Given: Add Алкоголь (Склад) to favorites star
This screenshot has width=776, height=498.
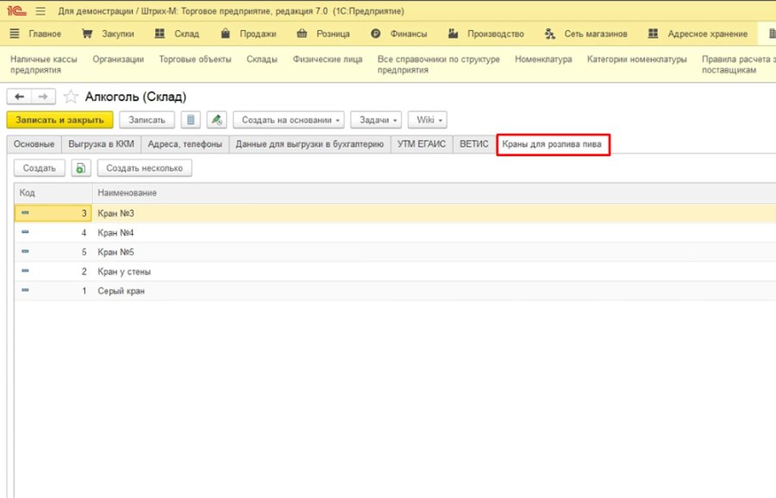Looking at the screenshot, I should click(x=71, y=97).
